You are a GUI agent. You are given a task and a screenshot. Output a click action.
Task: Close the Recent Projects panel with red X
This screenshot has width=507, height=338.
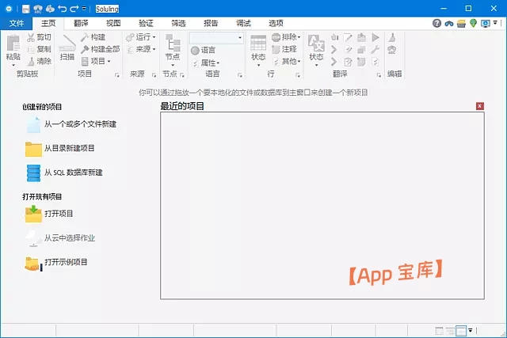tap(480, 106)
